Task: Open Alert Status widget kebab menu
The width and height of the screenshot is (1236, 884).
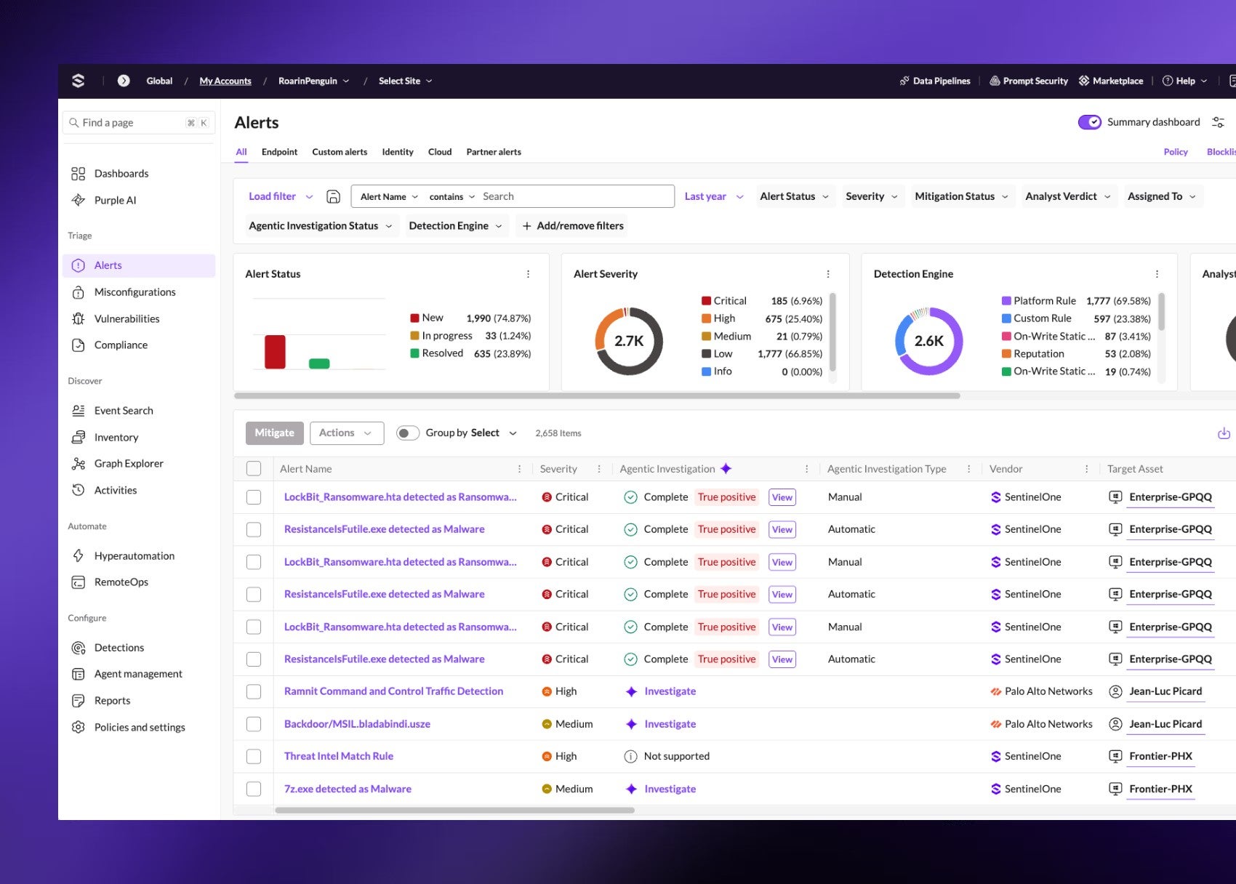Action: [528, 274]
